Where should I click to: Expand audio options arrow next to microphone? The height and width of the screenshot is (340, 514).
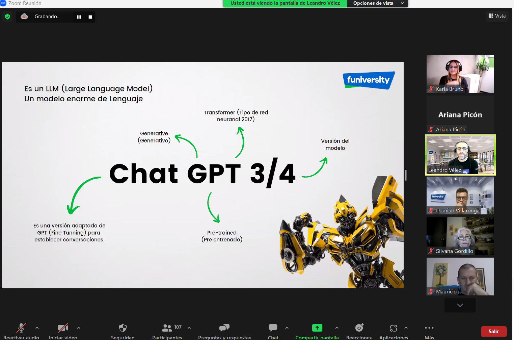tap(37, 328)
